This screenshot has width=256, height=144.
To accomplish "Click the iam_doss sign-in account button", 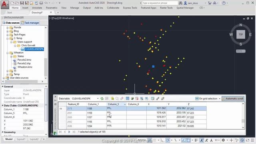I will tap(193, 3).
